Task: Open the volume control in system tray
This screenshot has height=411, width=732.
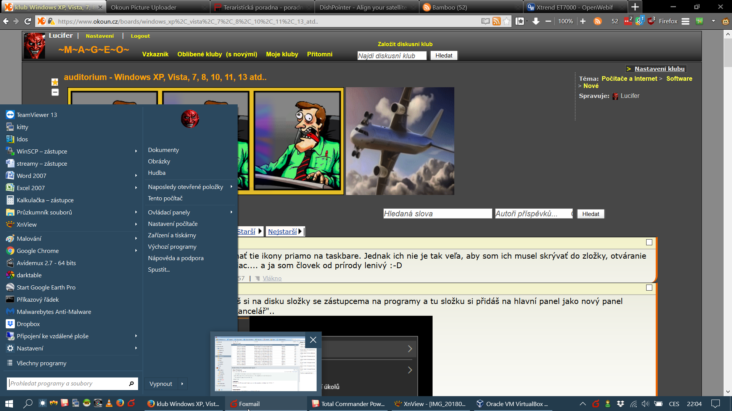Action: (x=645, y=404)
